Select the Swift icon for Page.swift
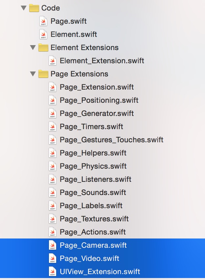The width and height of the screenshot is (205, 280). tap(44, 21)
